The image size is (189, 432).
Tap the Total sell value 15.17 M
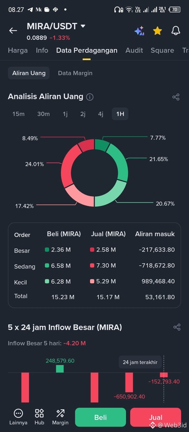(108, 297)
